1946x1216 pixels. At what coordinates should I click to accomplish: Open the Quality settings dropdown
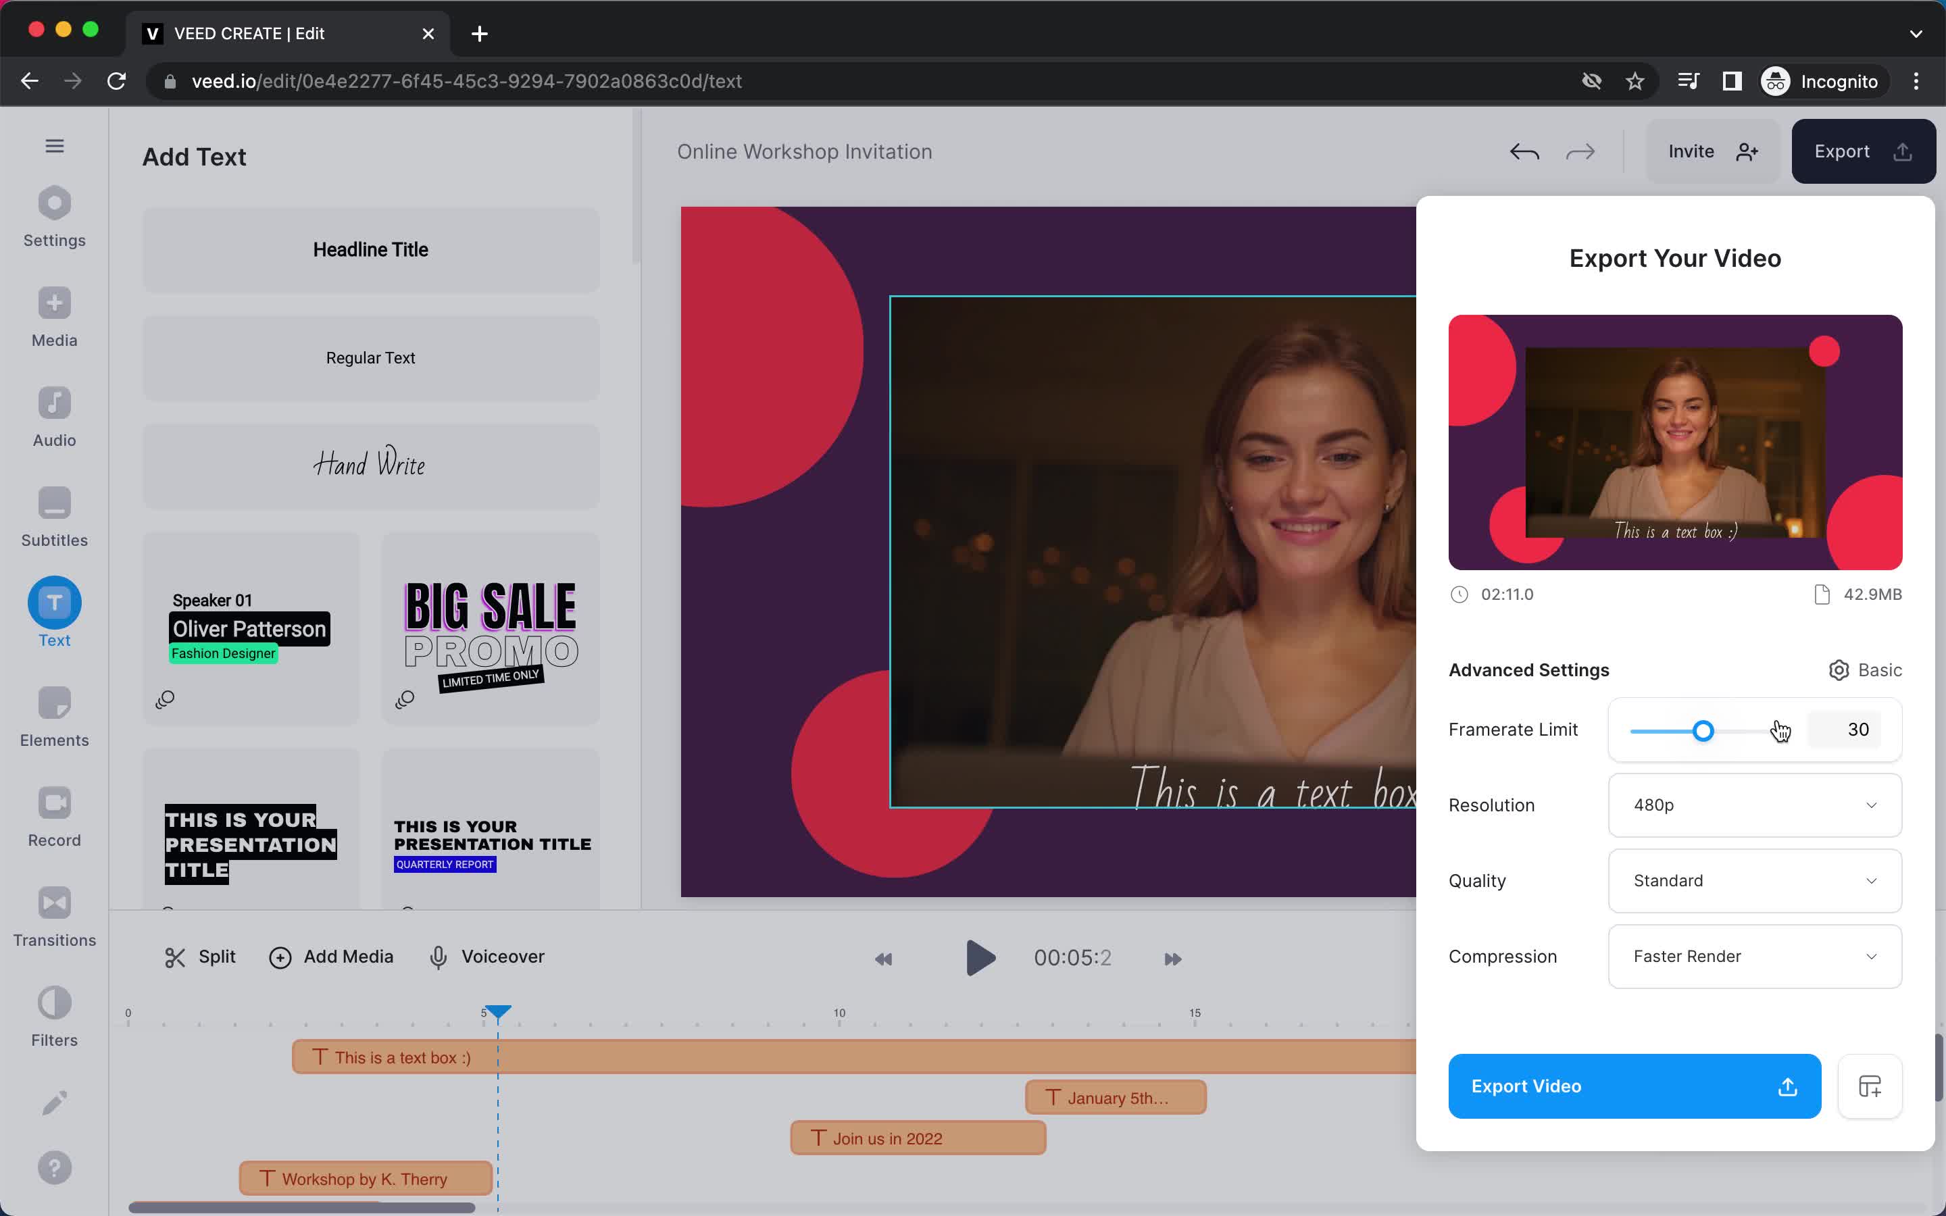(1754, 880)
